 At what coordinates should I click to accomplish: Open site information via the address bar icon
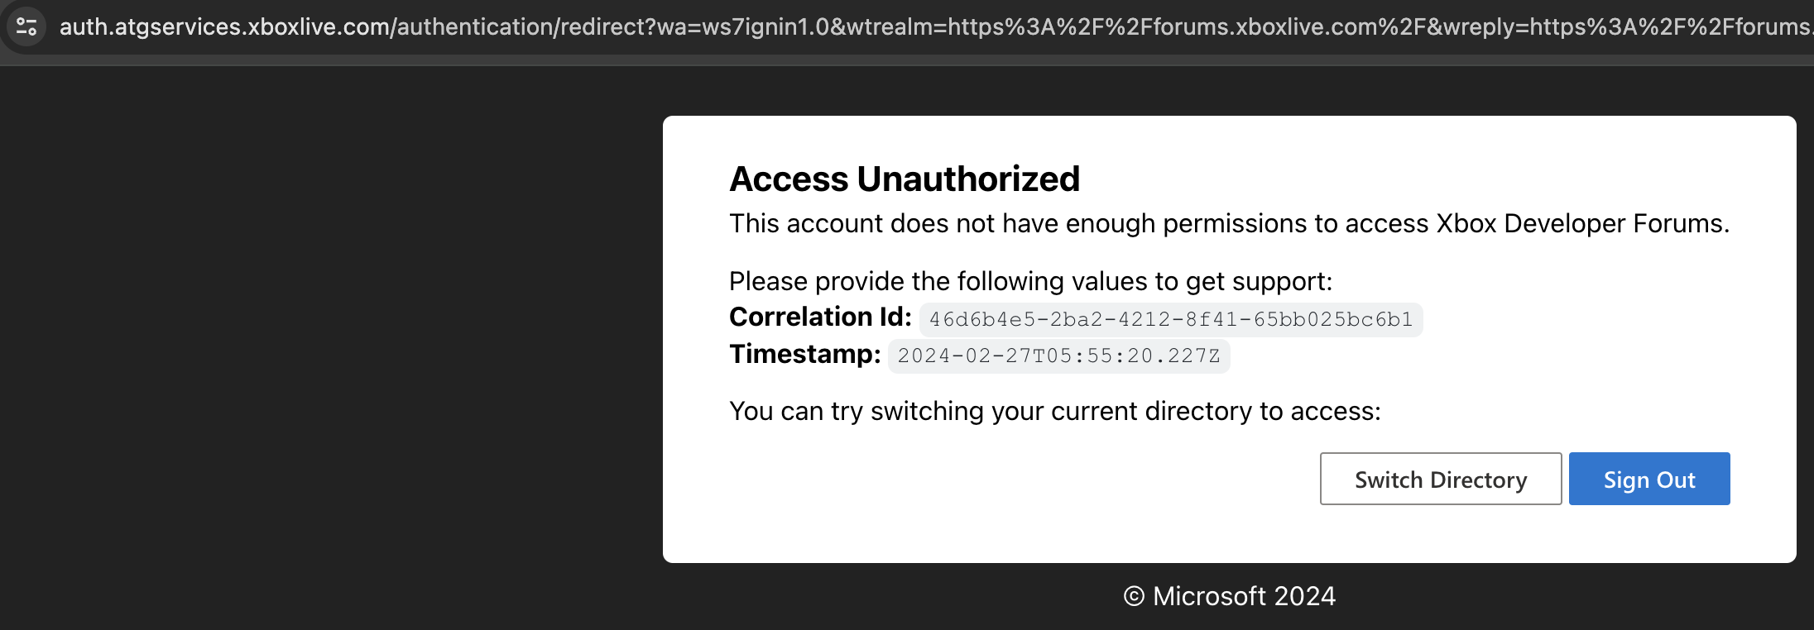27,27
